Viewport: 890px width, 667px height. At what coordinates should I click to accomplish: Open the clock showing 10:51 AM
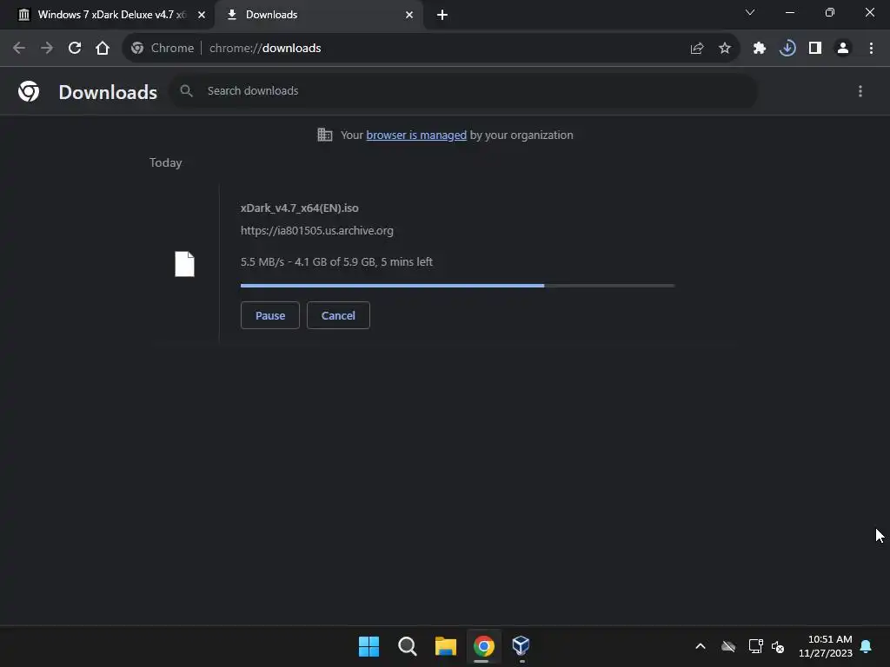coord(826,646)
